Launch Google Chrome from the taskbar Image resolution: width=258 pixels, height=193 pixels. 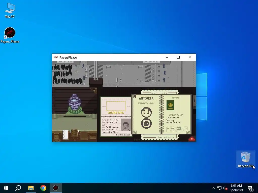[x=43, y=188]
